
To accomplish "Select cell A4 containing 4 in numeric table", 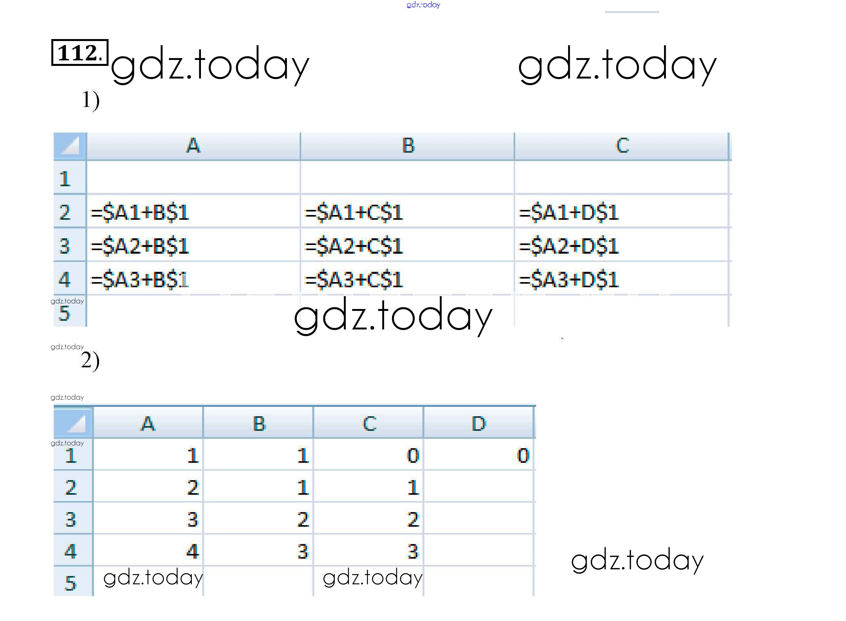I will [x=148, y=551].
